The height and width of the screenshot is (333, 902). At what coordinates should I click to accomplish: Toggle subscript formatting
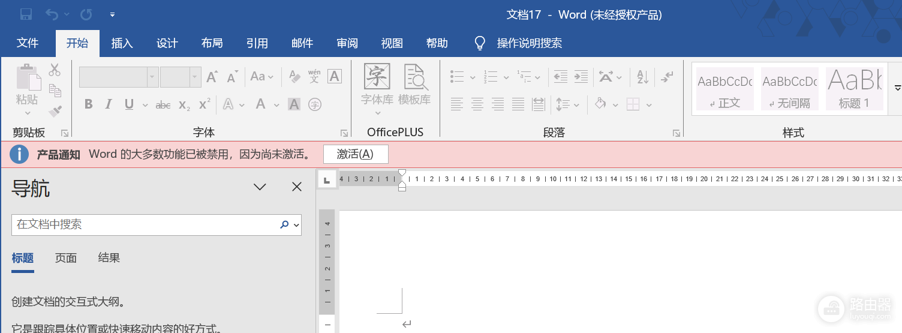(x=184, y=104)
